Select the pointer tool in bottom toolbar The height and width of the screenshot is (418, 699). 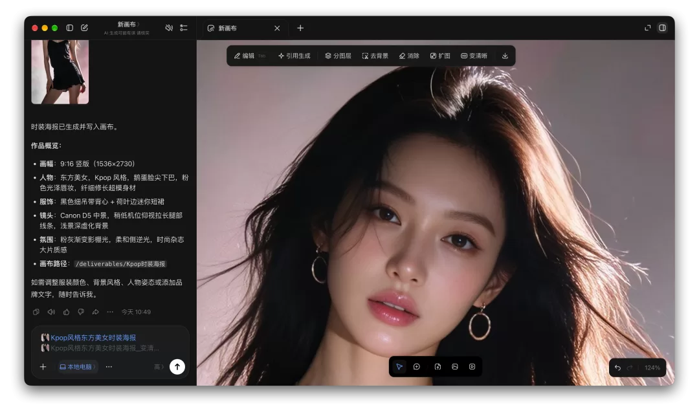pos(399,367)
